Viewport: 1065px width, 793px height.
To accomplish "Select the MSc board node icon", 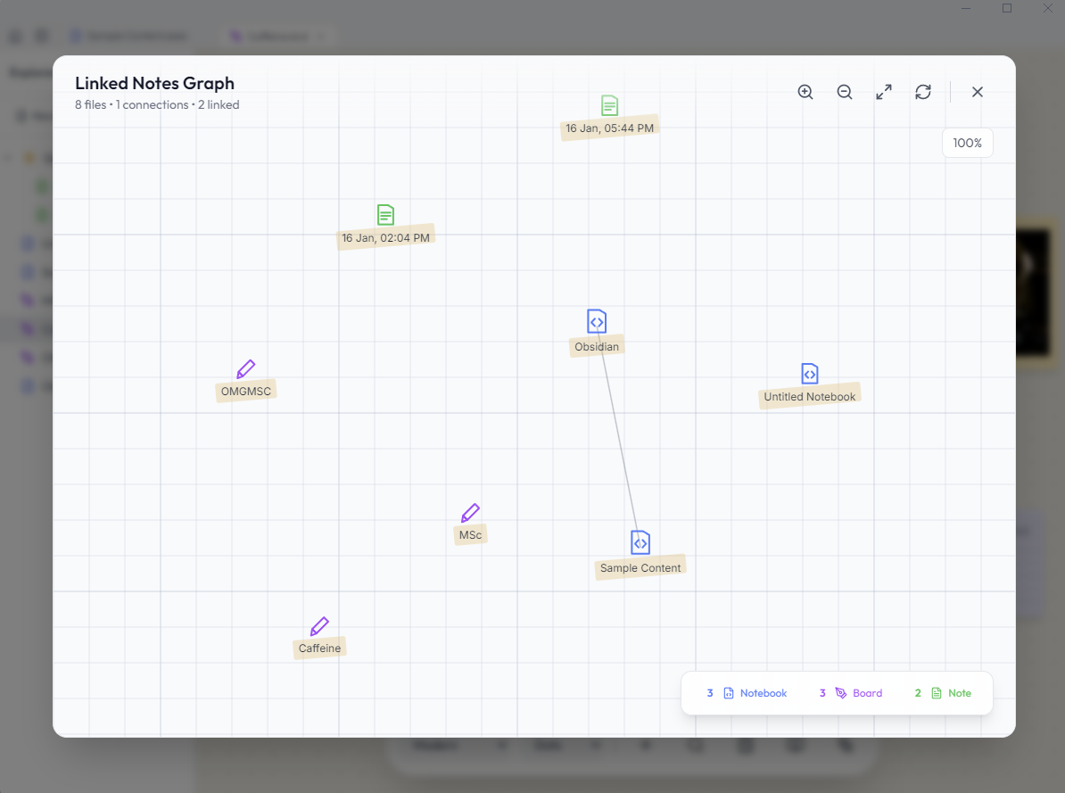I will [470, 512].
